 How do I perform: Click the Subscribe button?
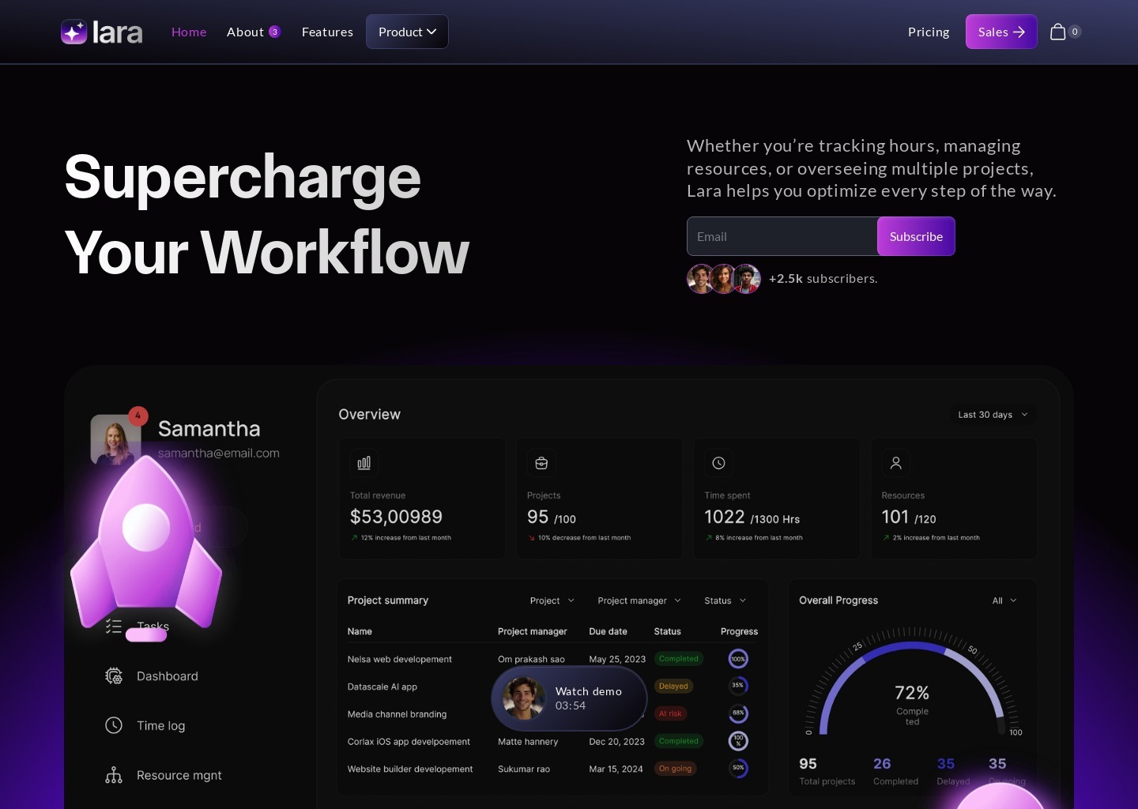pos(916,236)
